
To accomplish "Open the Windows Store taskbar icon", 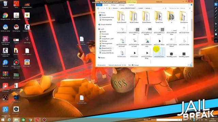I will click(23, 120).
